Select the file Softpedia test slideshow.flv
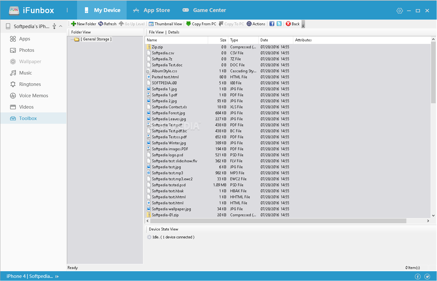 tap(175, 161)
